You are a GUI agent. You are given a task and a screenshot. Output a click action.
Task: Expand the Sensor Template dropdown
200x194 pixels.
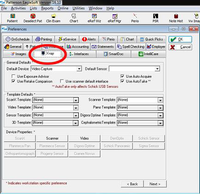click(76, 115)
